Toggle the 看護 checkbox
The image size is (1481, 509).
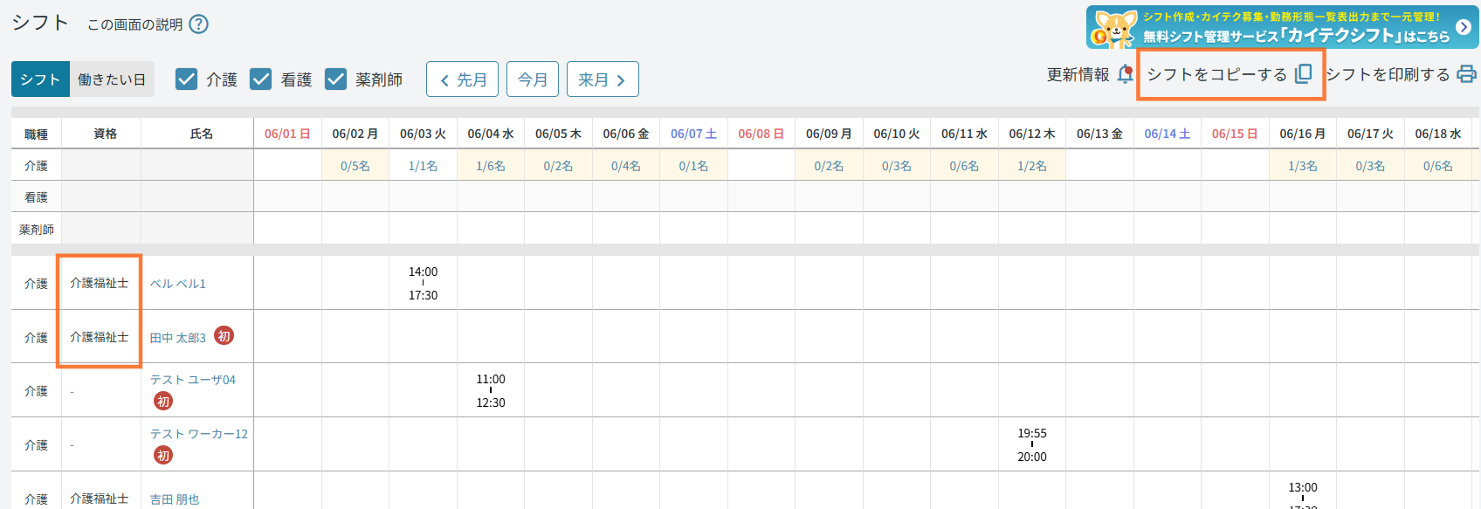tap(261, 79)
